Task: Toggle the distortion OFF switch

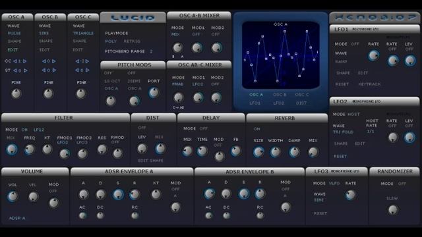Action: (x=142, y=128)
